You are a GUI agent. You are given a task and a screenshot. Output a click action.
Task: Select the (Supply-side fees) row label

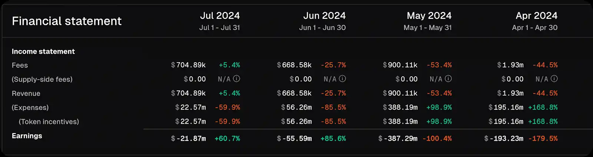coord(42,79)
